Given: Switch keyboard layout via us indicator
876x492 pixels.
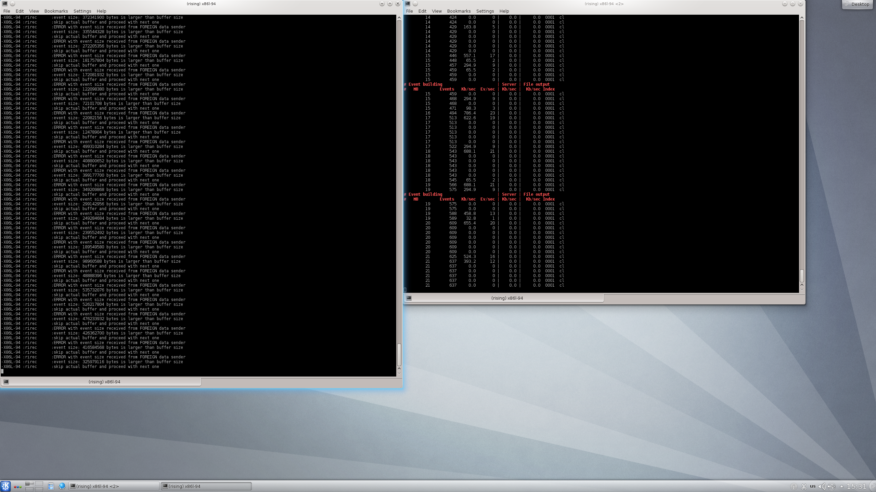Looking at the screenshot, I should 813,486.
